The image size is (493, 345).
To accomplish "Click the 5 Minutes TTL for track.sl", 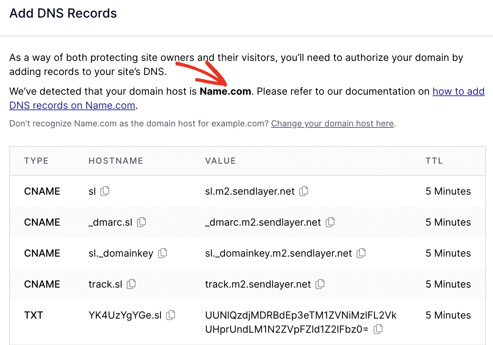I will pyautogui.click(x=448, y=284).
